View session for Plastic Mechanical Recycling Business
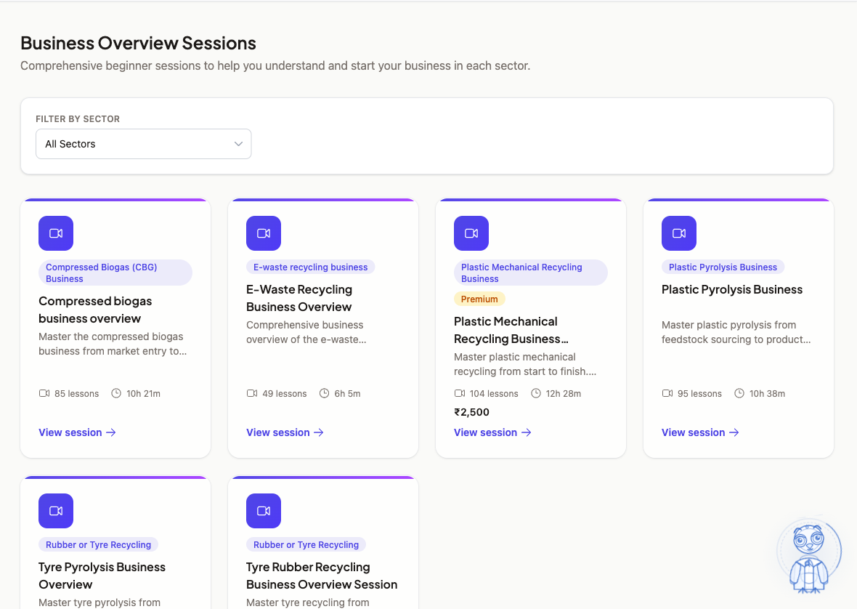The image size is (857, 609). coord(492,432)
